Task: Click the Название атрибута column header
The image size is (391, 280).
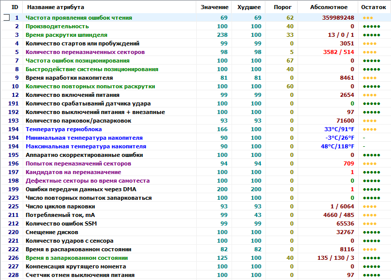Action: coord(55,7)
